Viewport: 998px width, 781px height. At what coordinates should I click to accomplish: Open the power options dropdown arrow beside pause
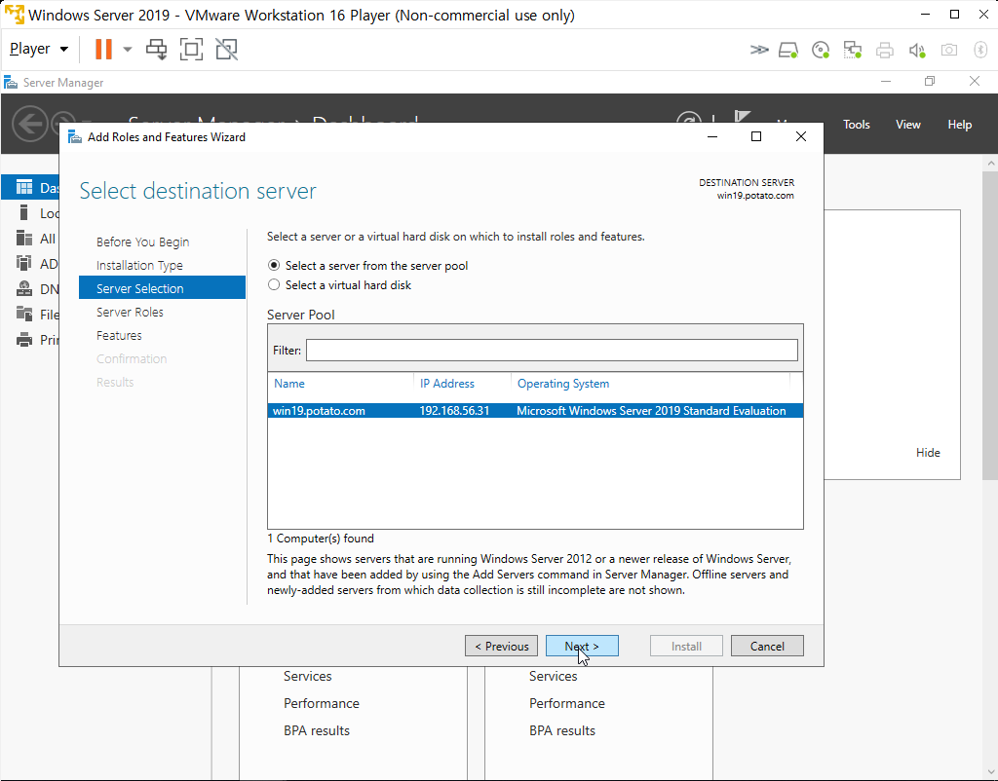[x=128, y=49]
